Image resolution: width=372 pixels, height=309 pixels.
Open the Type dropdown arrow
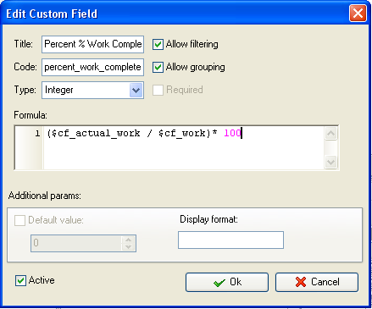click(136, 91)
